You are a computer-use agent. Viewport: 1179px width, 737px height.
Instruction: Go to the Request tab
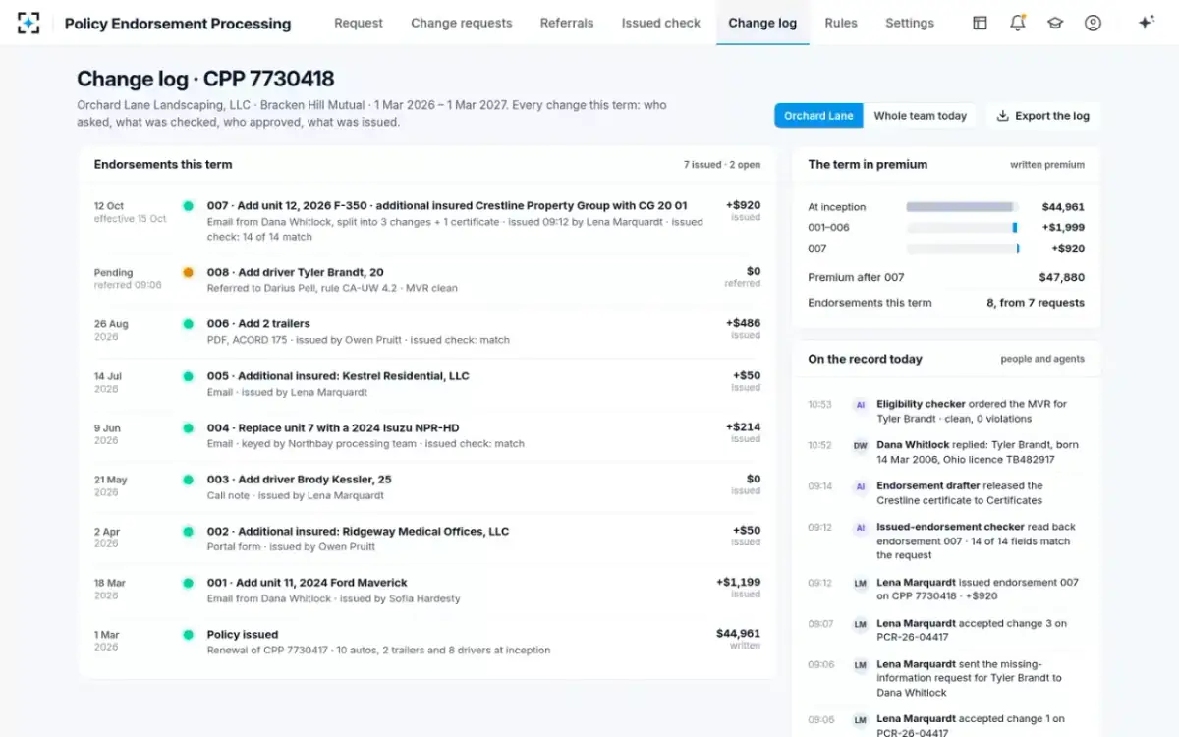[359, 23]
